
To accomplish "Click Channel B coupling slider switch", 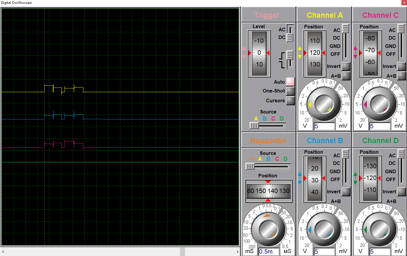I will 346,154.
